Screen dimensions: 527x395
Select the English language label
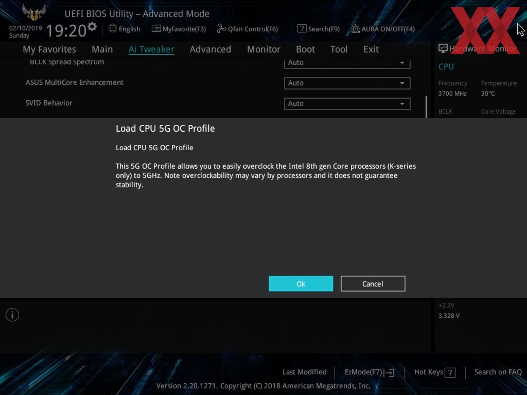[129, 29]
